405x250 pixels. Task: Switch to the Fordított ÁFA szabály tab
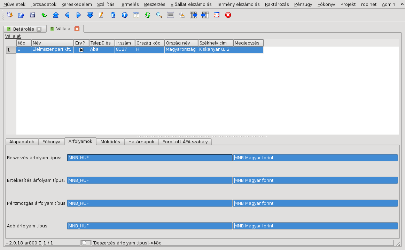[185, 142]
